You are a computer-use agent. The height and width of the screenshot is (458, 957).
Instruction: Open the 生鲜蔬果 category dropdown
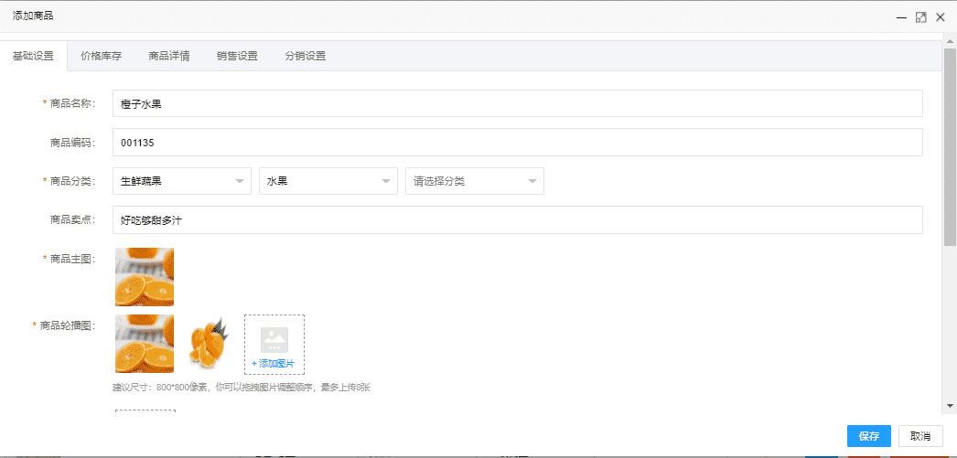click(x=182, y=181)
